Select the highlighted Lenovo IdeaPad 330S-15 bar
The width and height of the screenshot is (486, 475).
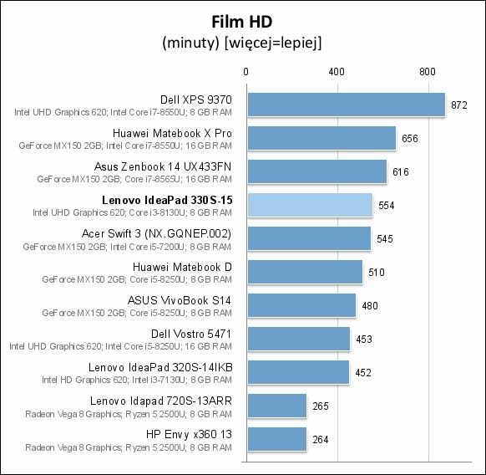(x=310, y=205)
